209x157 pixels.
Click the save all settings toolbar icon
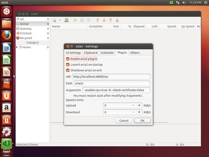point(67,20)
